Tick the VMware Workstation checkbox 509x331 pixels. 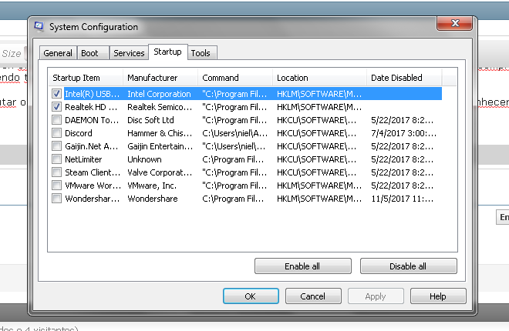point(57,186)
